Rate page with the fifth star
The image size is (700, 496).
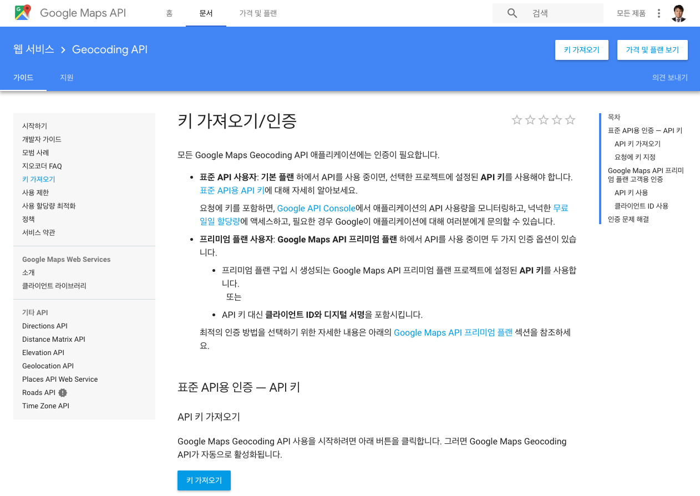[x=570, y=120]
